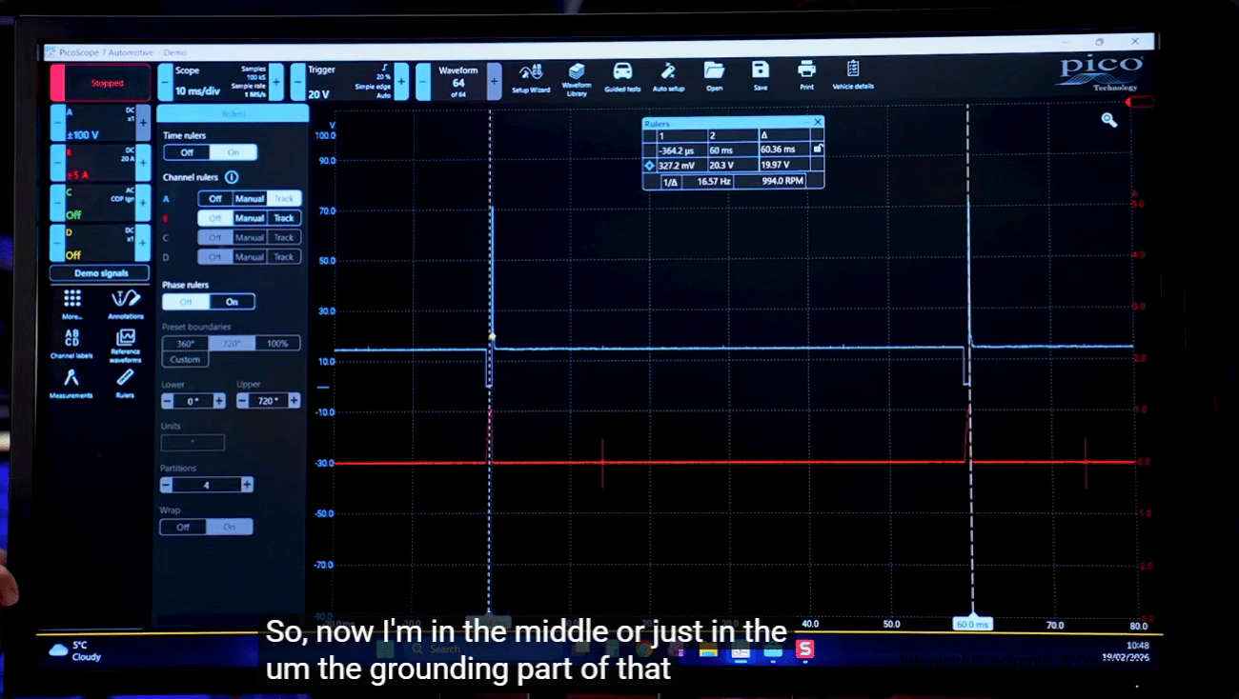Screen dimensions: 1239x699
Task: Turn Time rulers On
Action: pyautogui.click(x=234, y=152)
